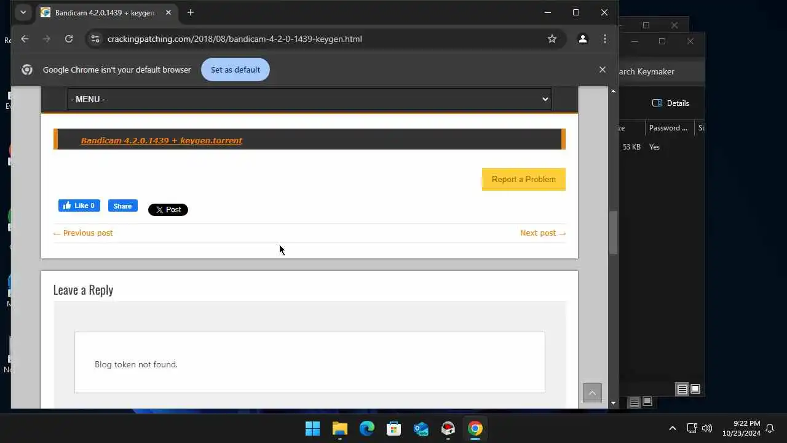The image size is (787, 443).
Task: Click the Leave a Reply heading
Action: click(83, 290)
